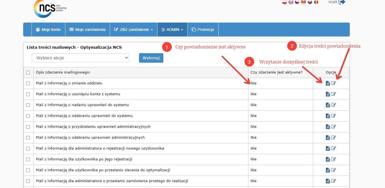Select the German flag language icon
Viewport: 385px width, 188px height.
coord(303,2)
